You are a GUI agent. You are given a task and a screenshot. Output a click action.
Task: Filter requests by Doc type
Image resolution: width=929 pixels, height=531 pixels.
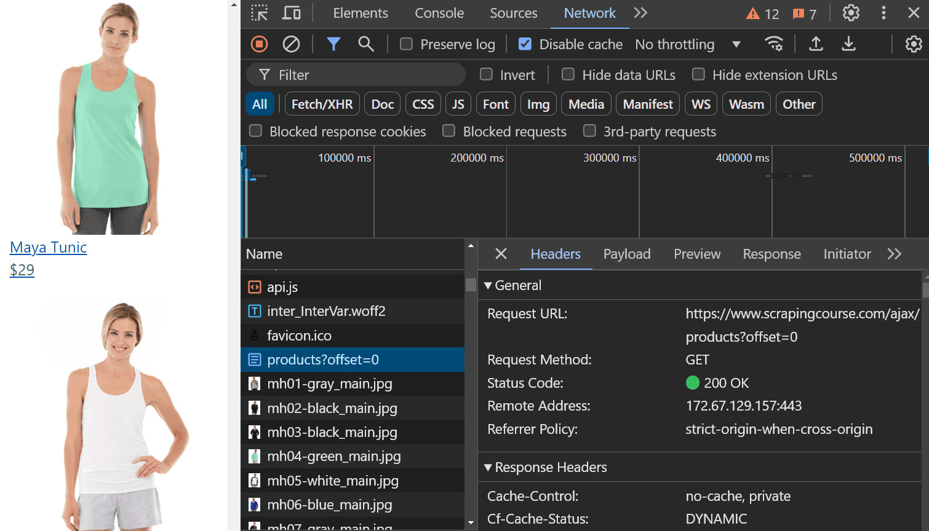click(x=383, y=104)
